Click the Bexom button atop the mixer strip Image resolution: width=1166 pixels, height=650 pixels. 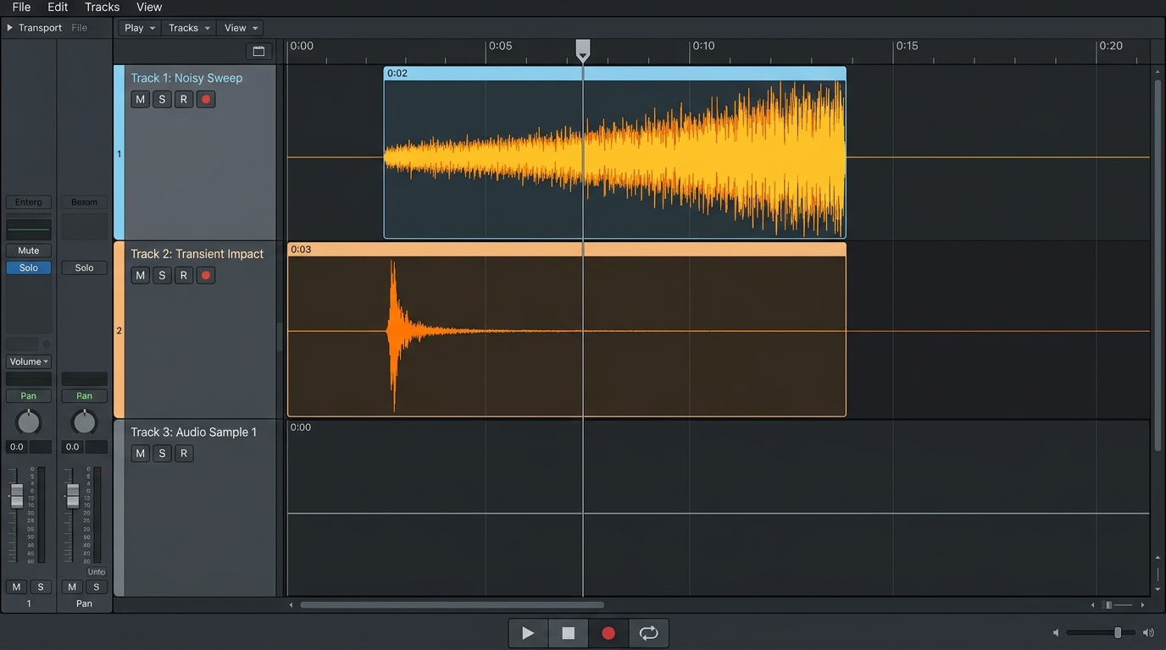click(84, 202)
